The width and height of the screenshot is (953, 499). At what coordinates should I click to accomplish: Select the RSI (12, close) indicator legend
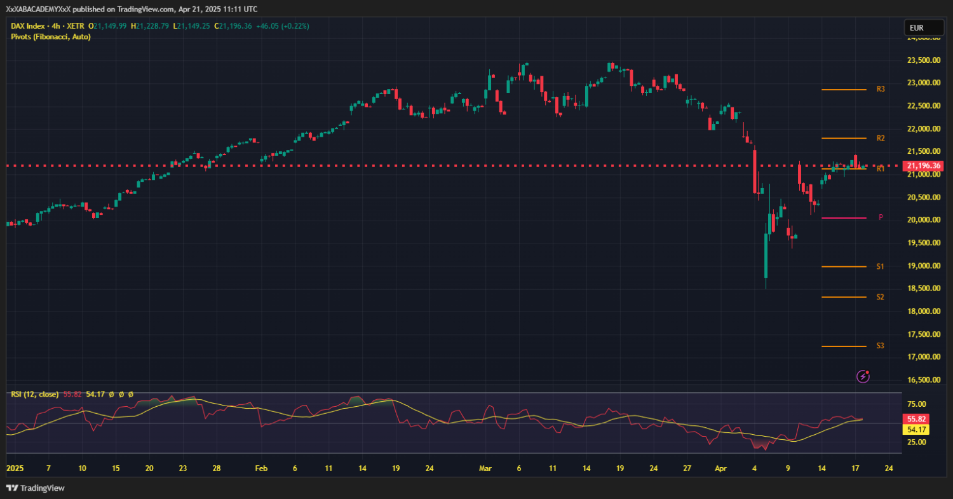pos(35,394)
